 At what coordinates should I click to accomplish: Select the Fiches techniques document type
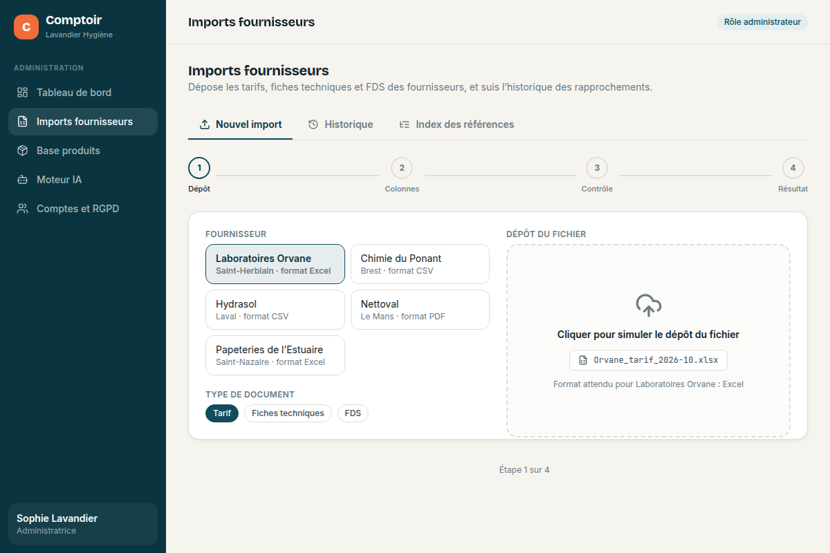point(288,413)
